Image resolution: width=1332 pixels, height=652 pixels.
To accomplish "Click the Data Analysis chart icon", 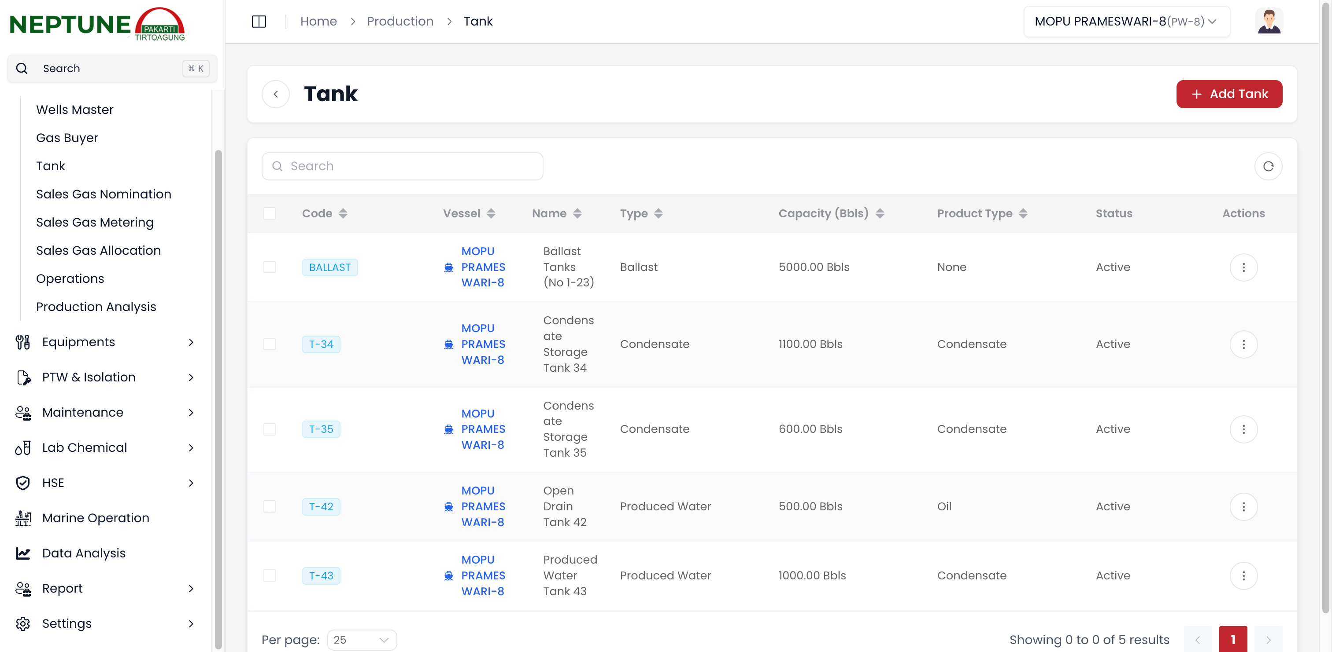I will pos(23,553).
